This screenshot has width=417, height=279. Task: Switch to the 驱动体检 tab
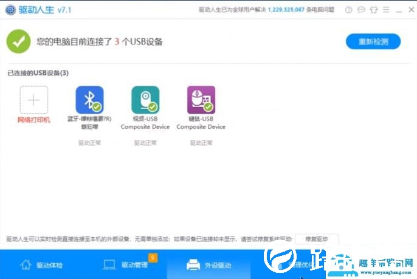pyautogui.click(x=41, y=265)
